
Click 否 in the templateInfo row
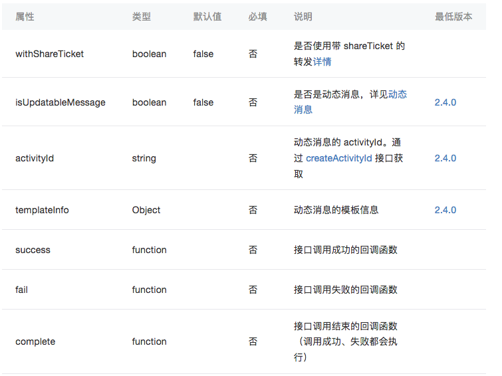pos(253,210)
